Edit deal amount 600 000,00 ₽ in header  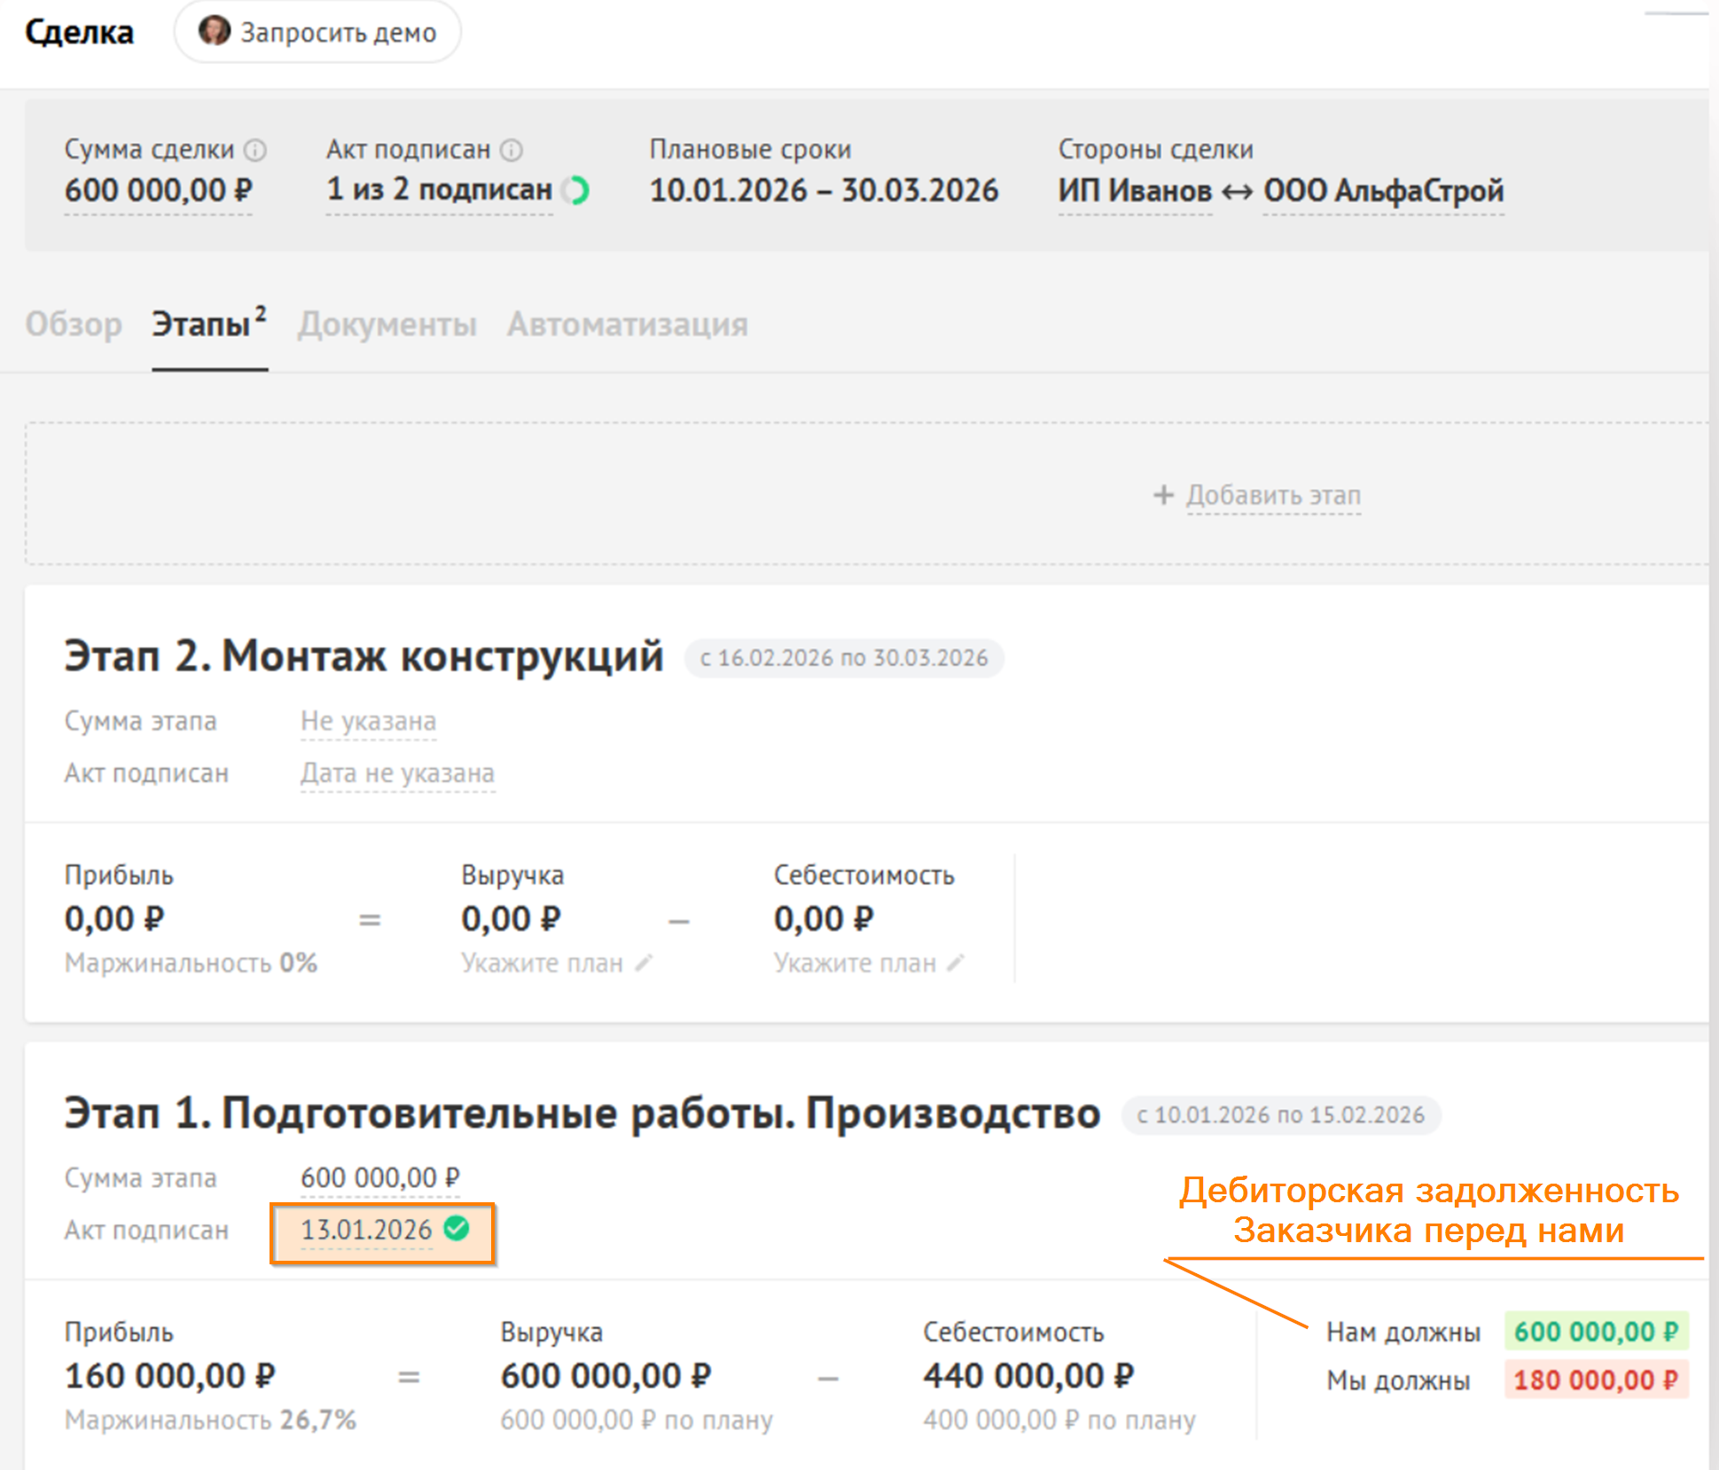point(159,191)
